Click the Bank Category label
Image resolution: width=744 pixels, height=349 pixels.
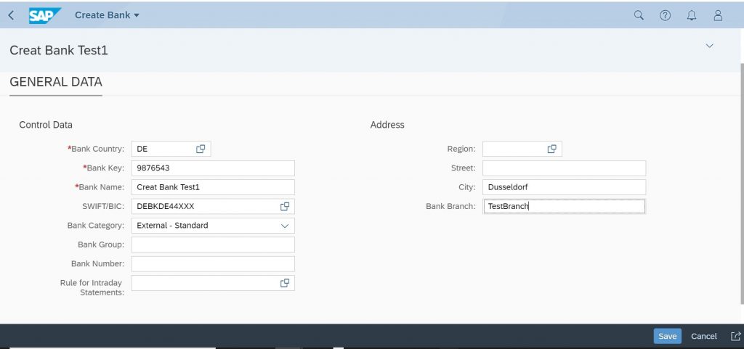96,226
